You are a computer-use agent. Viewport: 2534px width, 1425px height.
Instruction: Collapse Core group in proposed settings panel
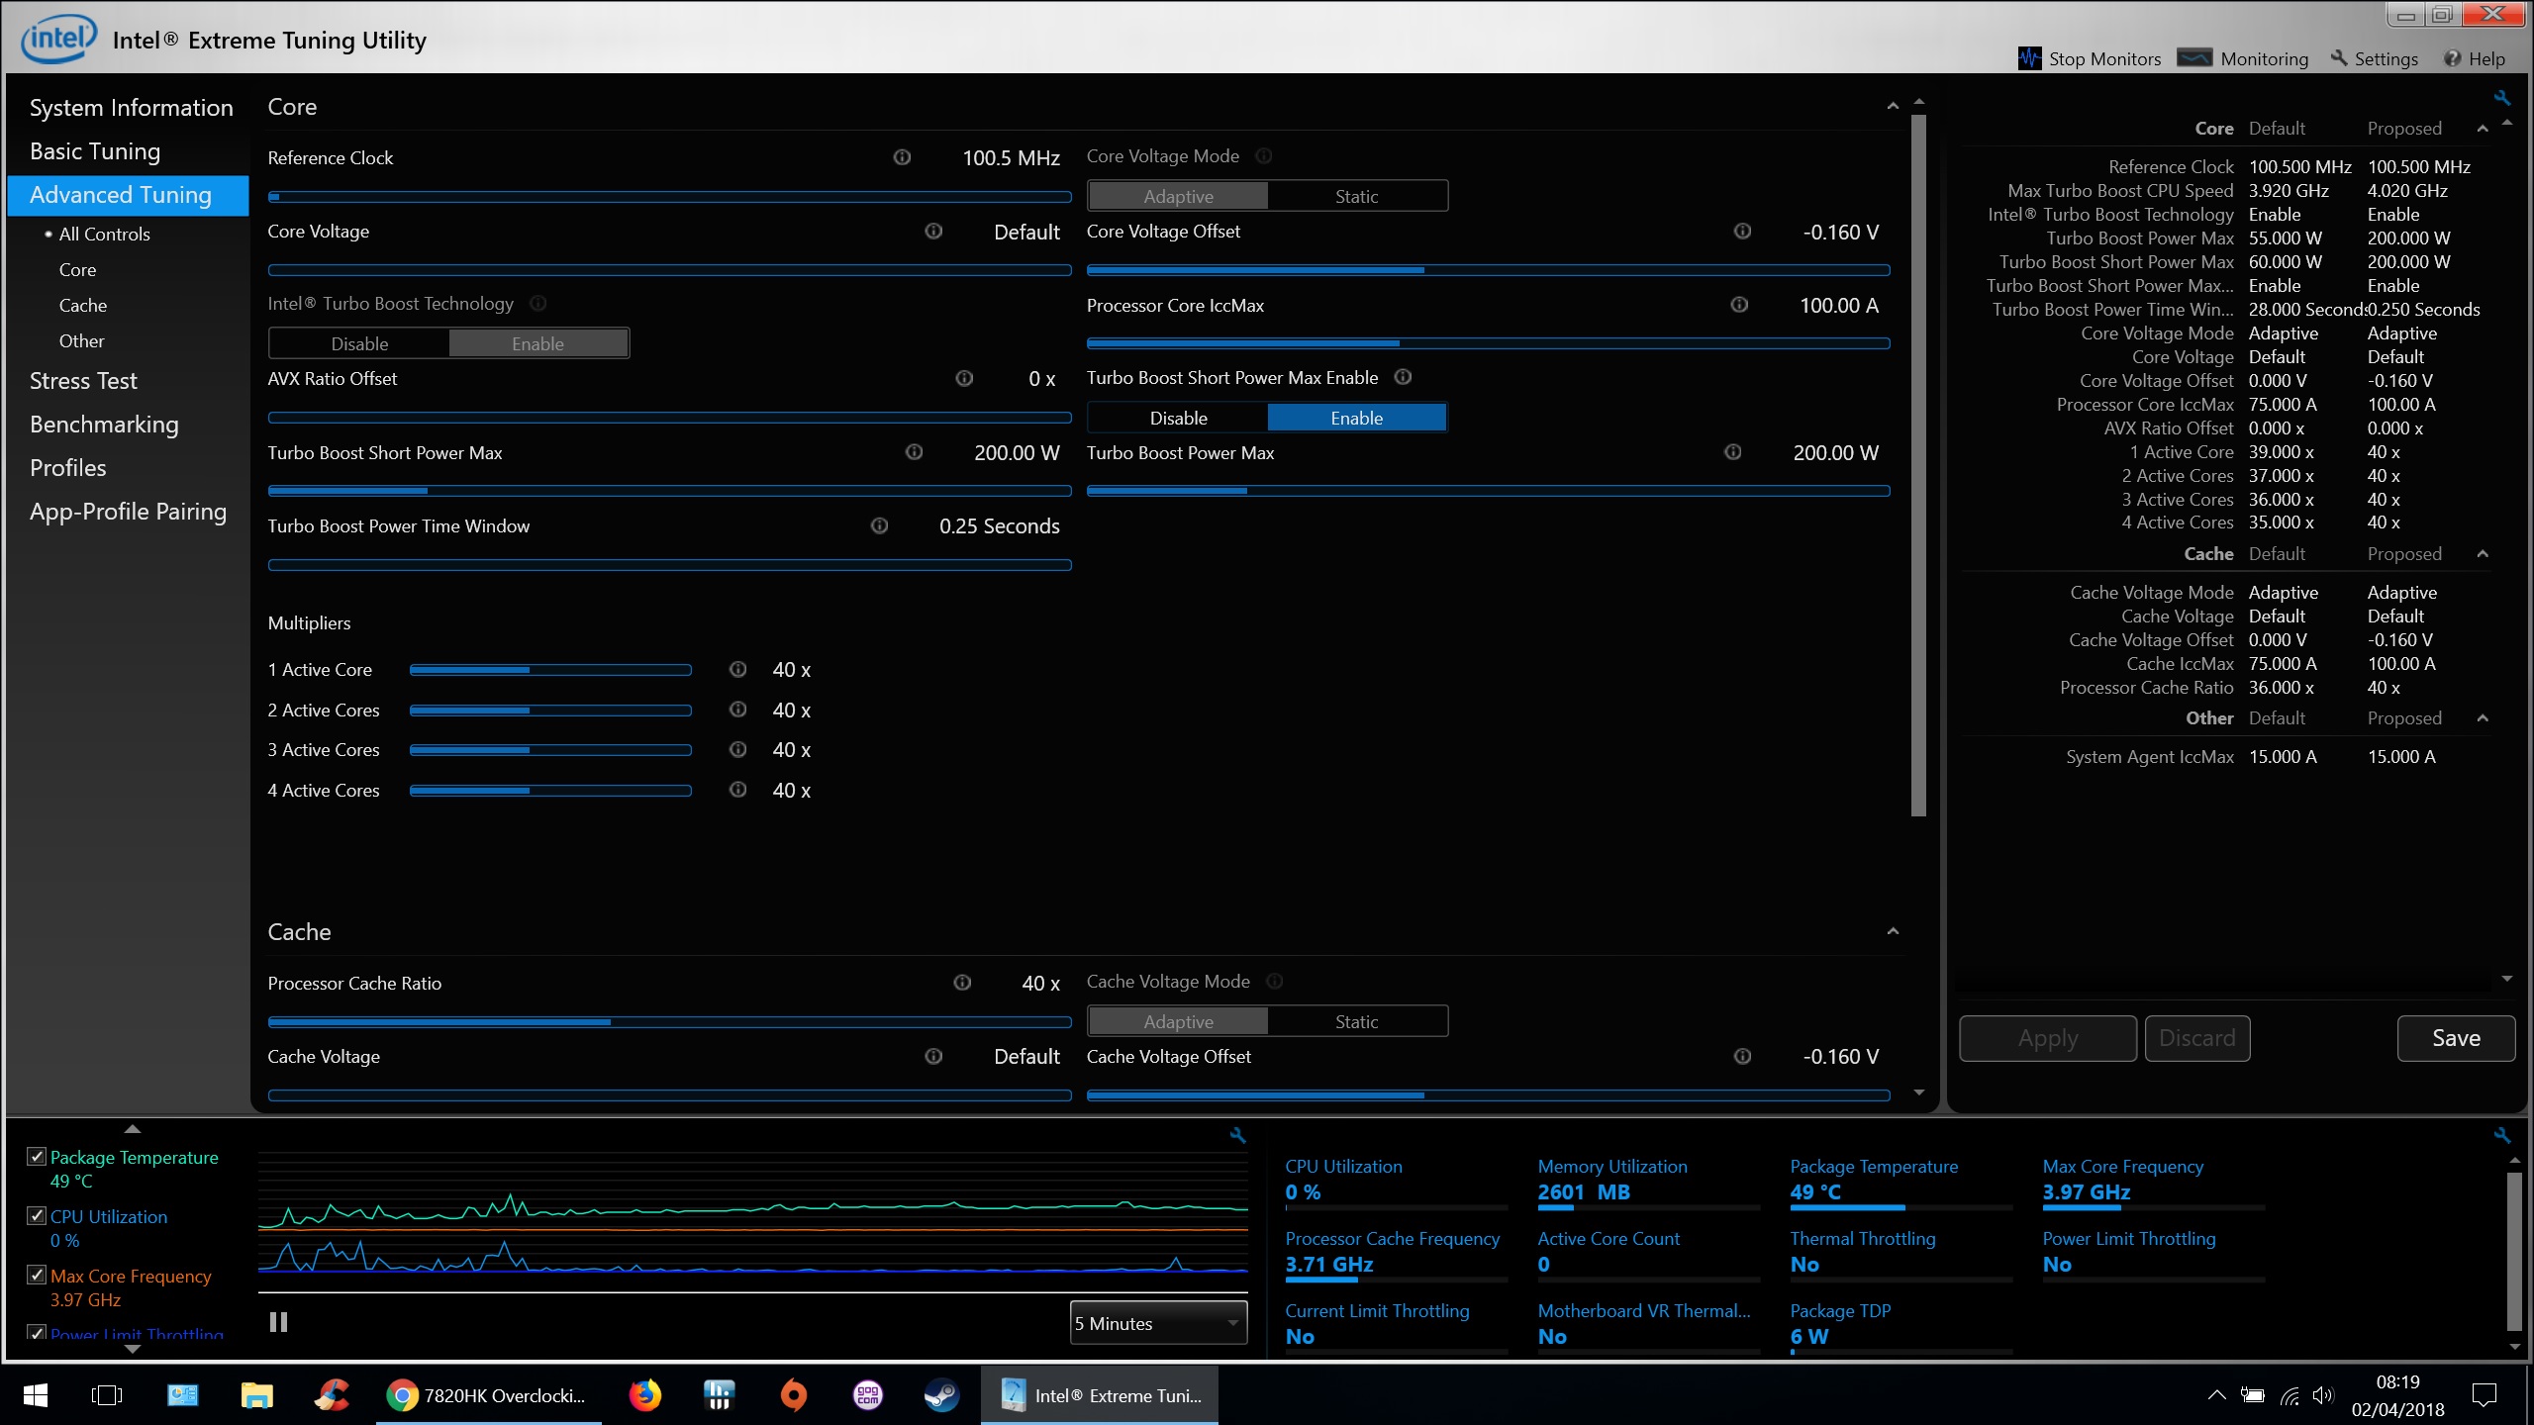click(x=2482, y=129)
